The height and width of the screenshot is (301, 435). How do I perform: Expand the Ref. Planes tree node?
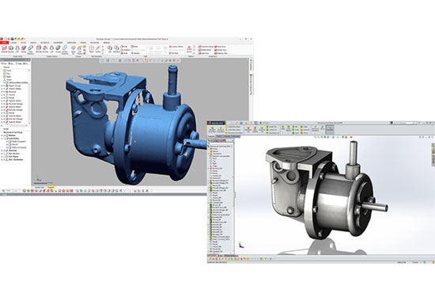pyautogui.click(x=2, y=157)
